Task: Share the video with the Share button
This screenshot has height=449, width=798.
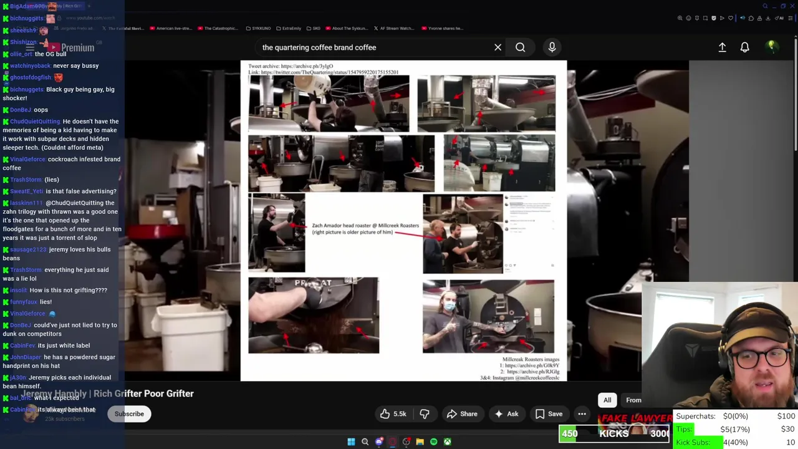Action: pos(462,414)
